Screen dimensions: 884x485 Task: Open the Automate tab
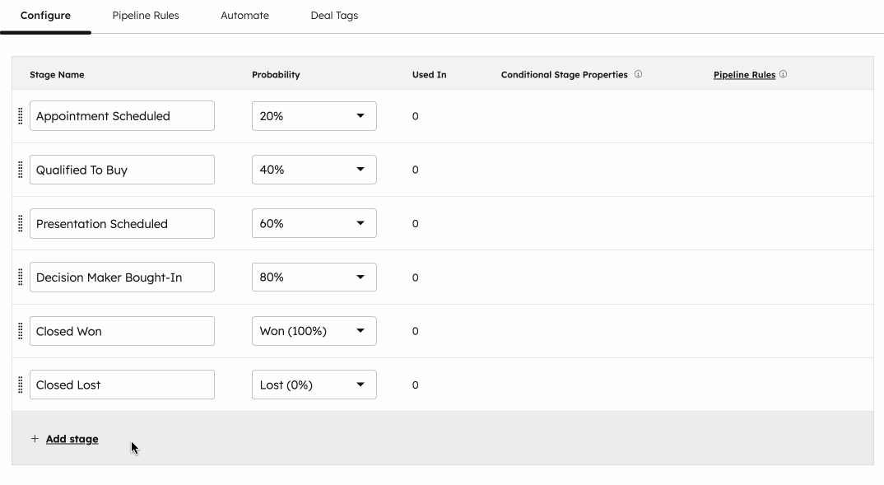pyautogui.click(x=244, y=15)
